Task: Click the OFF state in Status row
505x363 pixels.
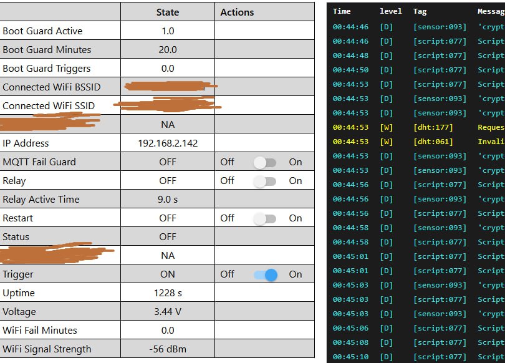Action: [x=168, y=237]
